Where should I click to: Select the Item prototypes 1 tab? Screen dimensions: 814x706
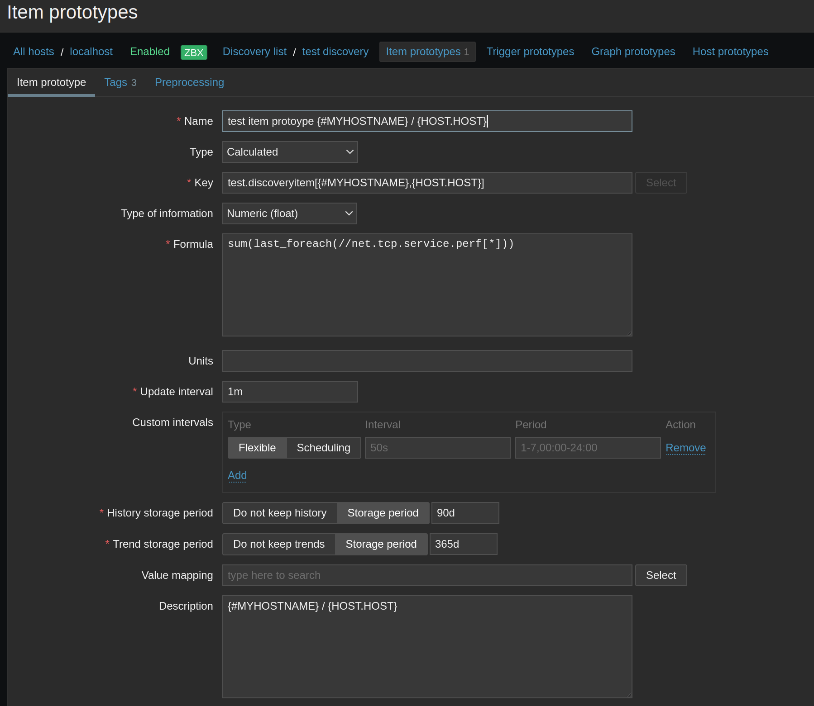tap(427, 52)
